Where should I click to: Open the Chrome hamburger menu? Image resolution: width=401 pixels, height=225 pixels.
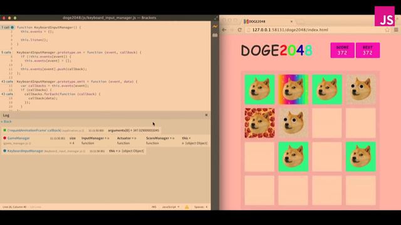tap(396, 30)
